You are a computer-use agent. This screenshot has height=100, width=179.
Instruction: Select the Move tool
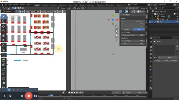(4, 26)
